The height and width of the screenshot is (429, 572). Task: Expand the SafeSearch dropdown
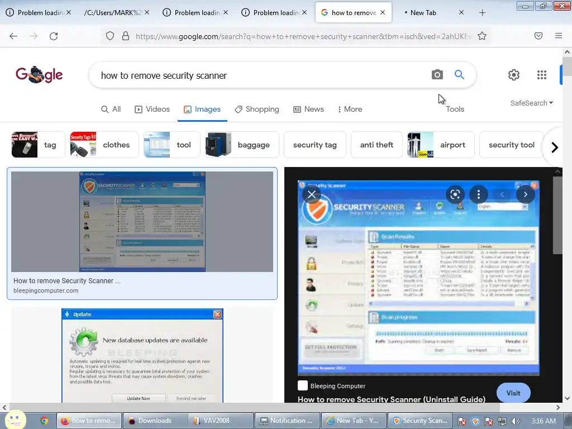[532, 103]
